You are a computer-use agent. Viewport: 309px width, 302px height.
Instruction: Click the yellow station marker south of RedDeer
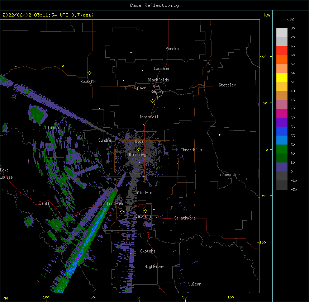(153, 101)
